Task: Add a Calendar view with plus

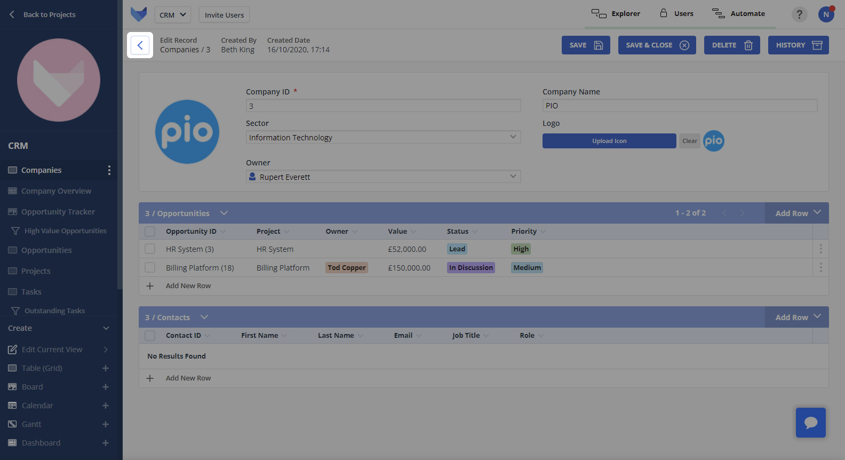Action: pyautogui.click(x=106, y=406)
